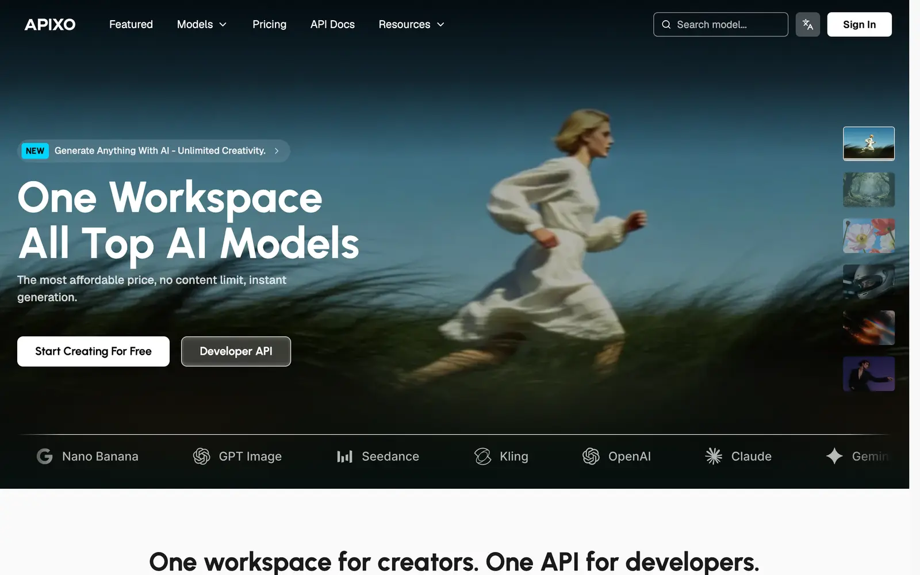Open the language translate icon
This screenshot has width=920, height=575.
pos(807,24)
